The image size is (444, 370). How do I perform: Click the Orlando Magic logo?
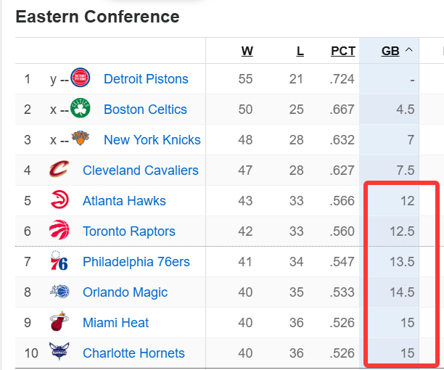[59, 292]
